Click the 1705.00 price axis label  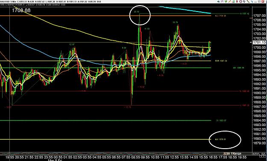tap(259, 24)
